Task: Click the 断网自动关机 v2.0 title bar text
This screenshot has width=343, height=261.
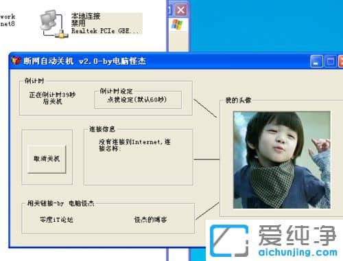Action: pos(84,61)
